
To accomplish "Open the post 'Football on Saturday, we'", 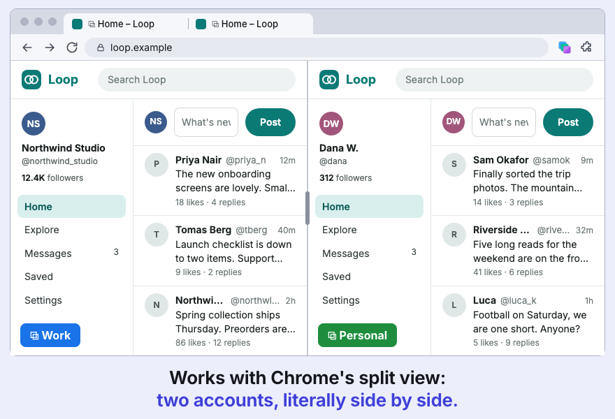I will (x=530, y=315).
